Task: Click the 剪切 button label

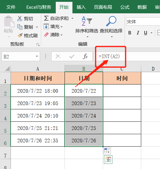Action: [28, 19]
